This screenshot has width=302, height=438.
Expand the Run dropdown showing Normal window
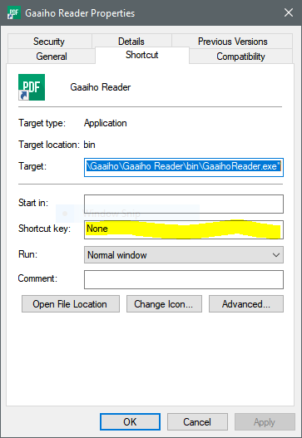184,255
